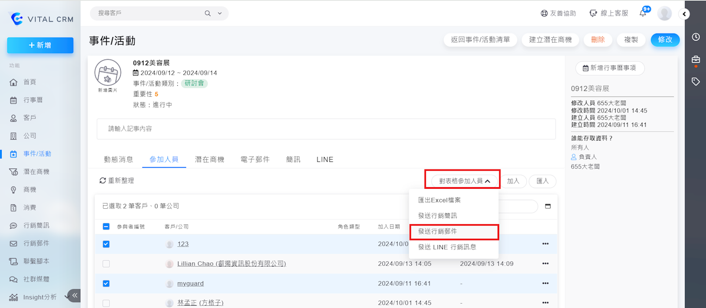This screenshot has height=308, width=706.
Task: Click the event image calendar icon
Action: pyautogui.click(x=108, y=73)
